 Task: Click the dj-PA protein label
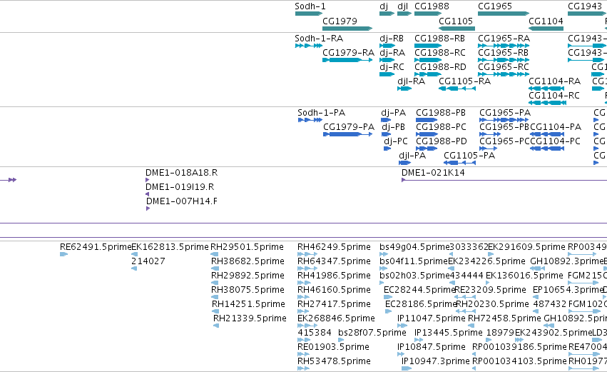pyautogui.click(x=393, y=113)
